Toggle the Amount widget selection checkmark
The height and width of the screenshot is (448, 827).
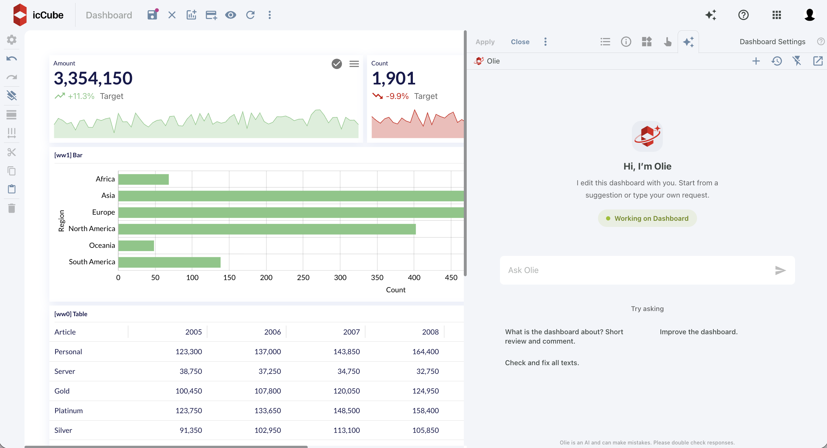click(x=337, y=64)
